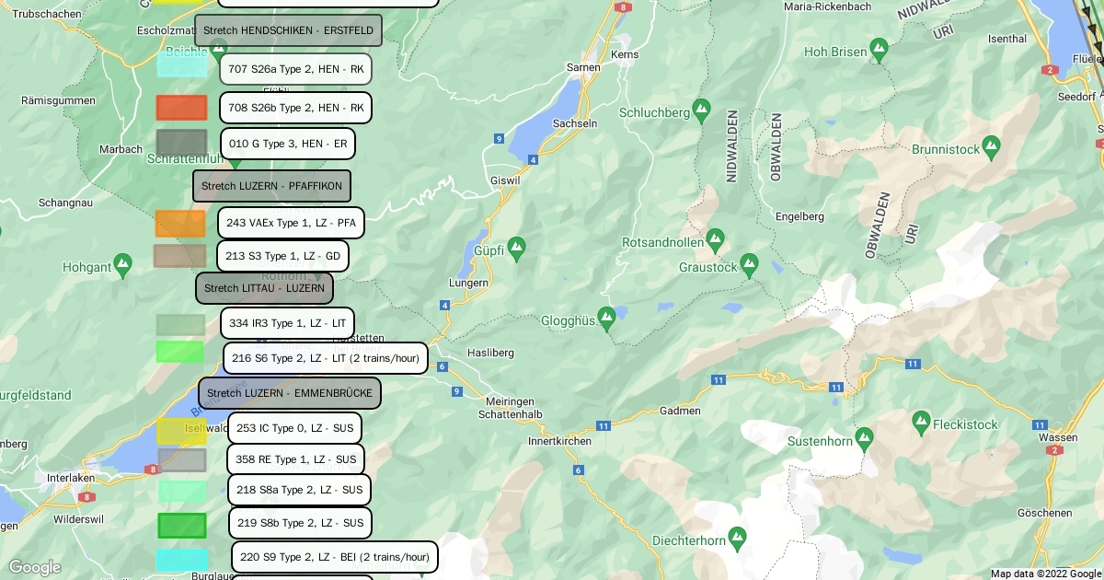
Task: Click the Hoh Brisen peak icon
Action: (879, 47)
